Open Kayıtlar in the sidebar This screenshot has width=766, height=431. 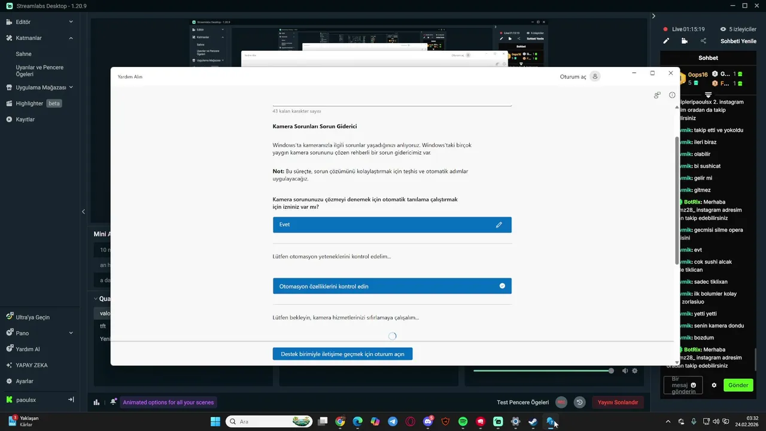tap(25, 119)
